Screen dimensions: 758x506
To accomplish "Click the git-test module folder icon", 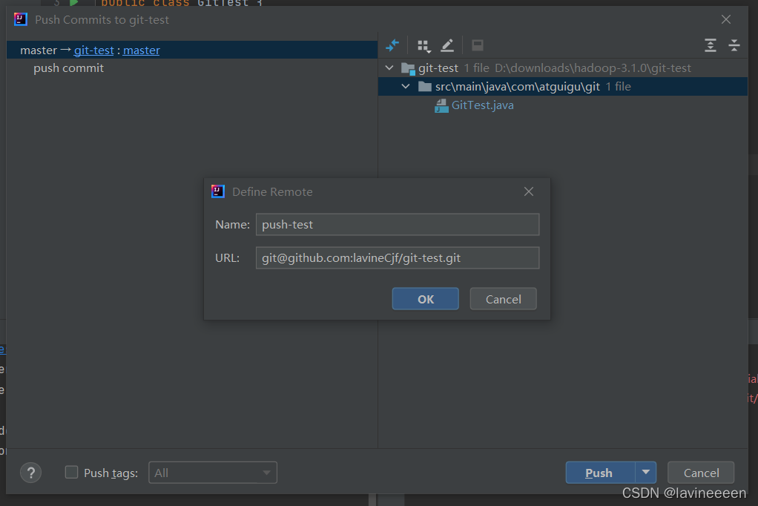I will click(x=409, y=69).
